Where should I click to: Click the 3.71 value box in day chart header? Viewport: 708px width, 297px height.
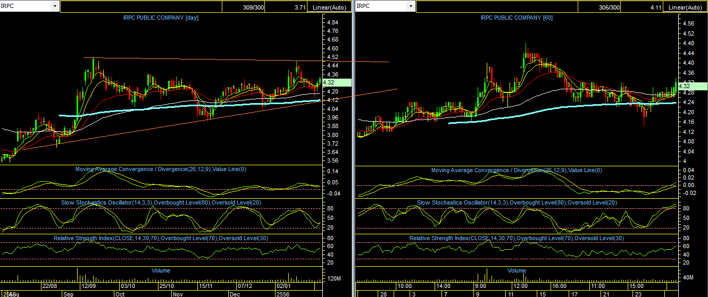pos(286,7)
